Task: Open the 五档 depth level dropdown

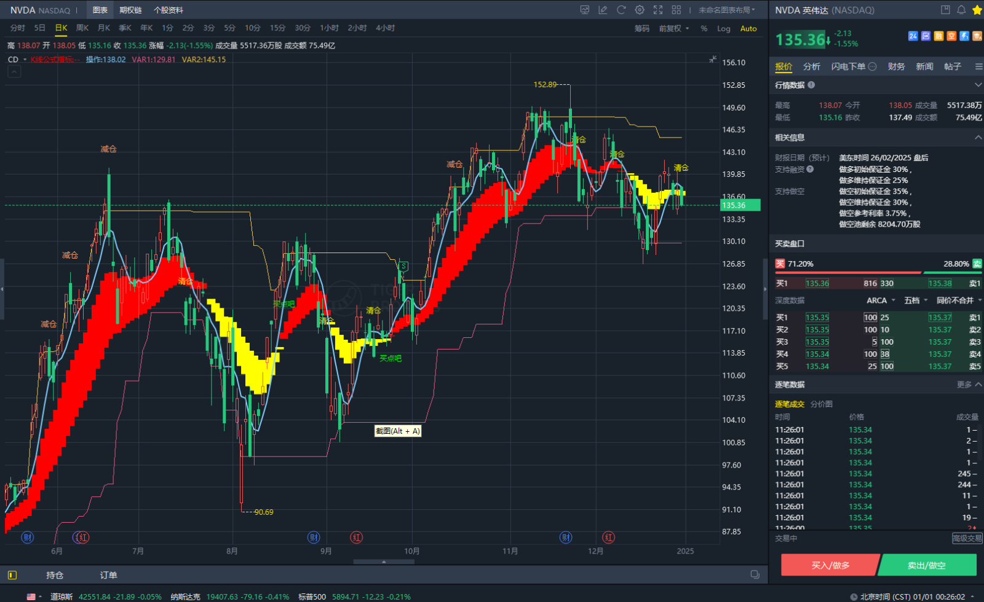Action: click(x=916, y=300)
